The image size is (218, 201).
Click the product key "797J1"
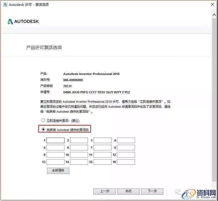point(67,86)
